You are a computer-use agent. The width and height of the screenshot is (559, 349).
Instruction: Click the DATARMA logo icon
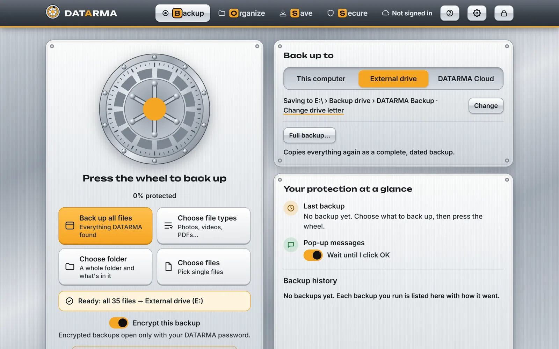coord(53,12)
